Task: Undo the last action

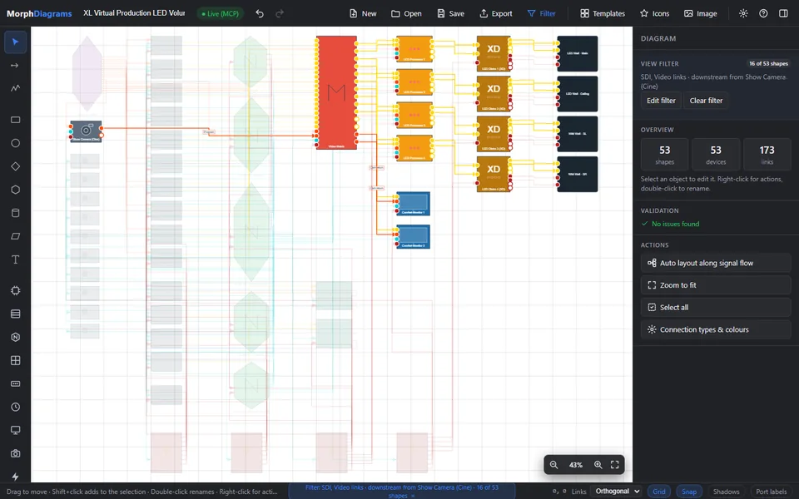Action: [260, 14]
